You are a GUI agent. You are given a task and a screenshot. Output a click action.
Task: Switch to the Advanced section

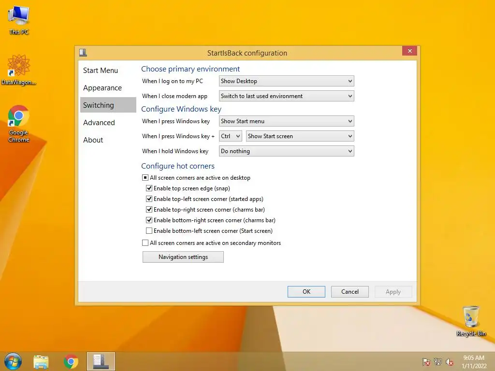(x=108, y=122)
